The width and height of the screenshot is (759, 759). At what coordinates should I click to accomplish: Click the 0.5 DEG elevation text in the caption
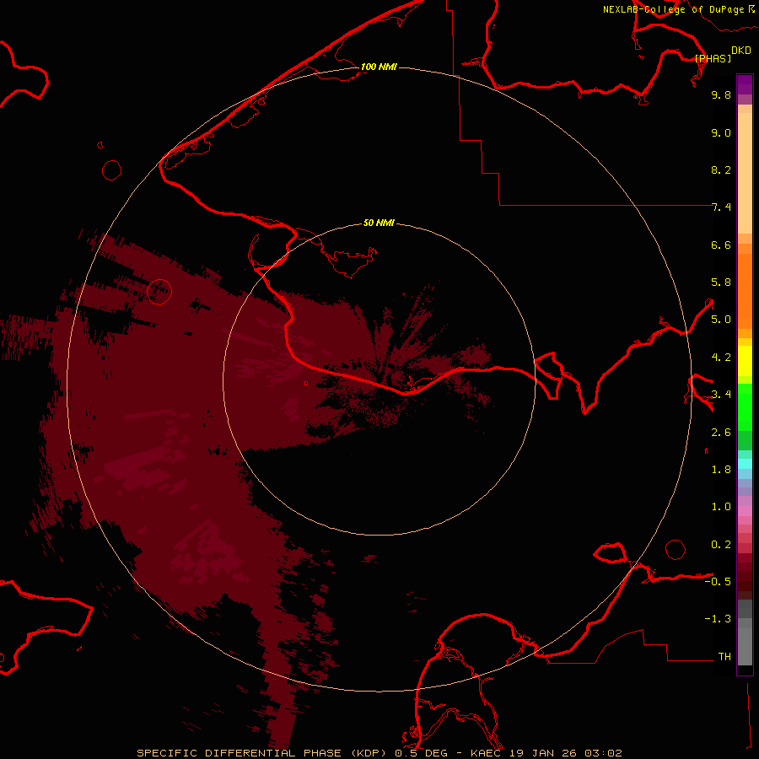[x=421, y=753]
